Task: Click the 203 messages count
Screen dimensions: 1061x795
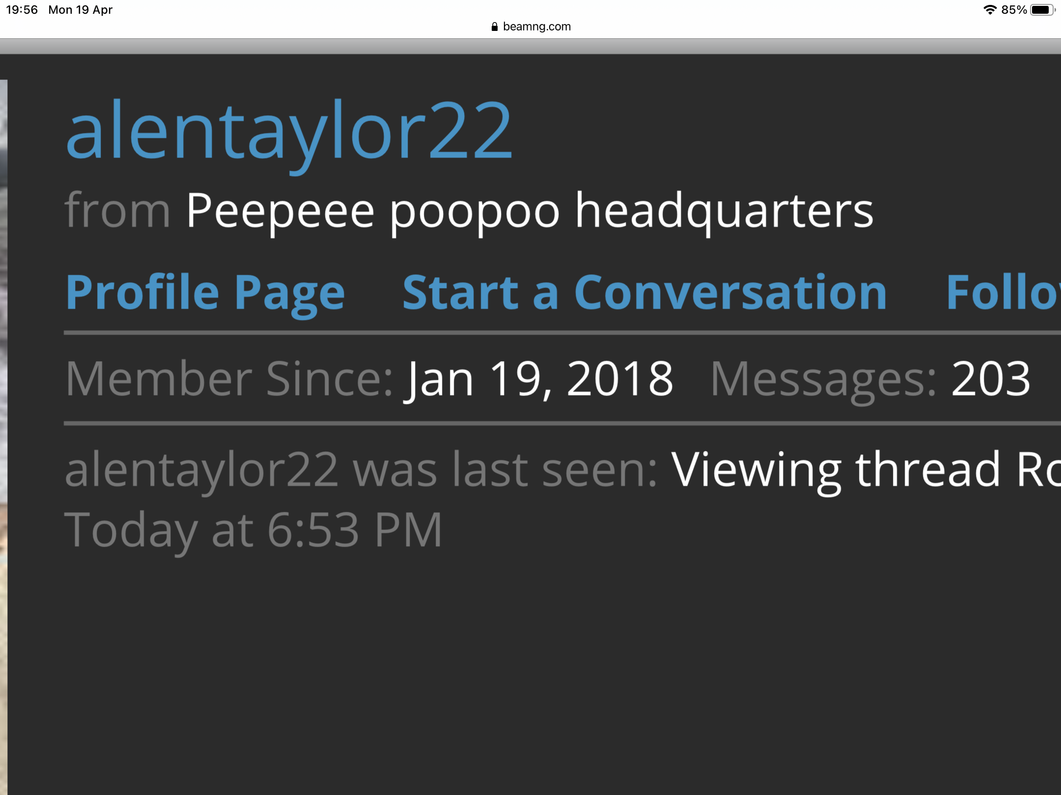Action: [x=990, y=379]
